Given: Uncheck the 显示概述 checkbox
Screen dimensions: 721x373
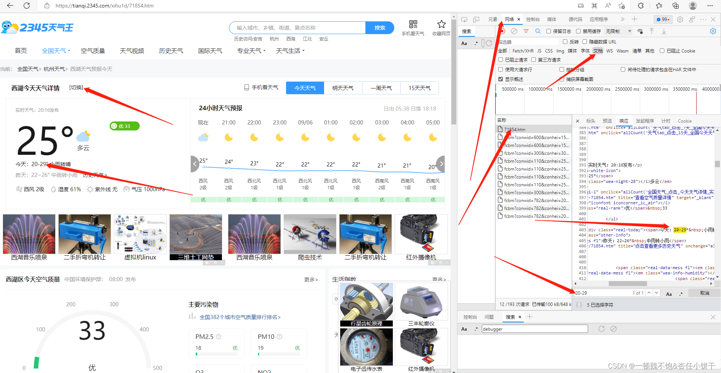Looking at the screenshot, I should point(501,79).
